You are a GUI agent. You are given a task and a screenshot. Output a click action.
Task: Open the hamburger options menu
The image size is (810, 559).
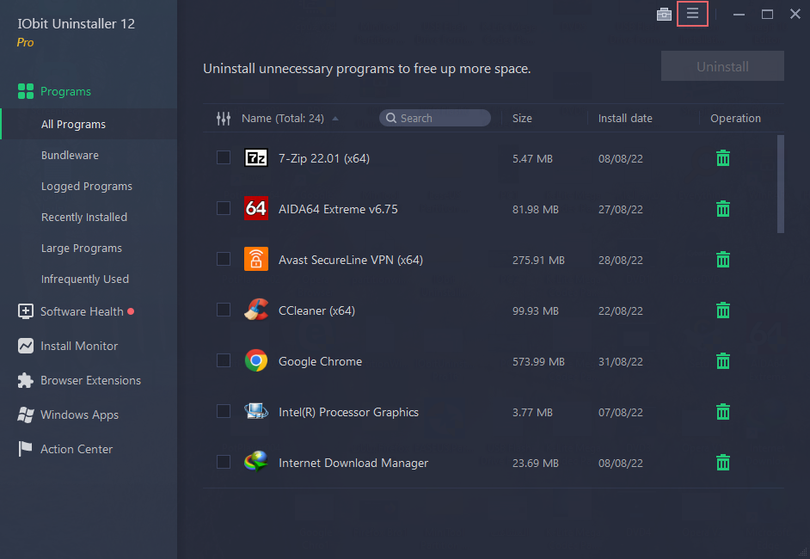(x=692, y=14)
